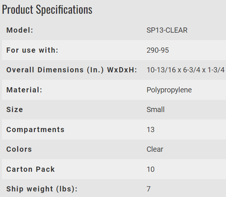Select the 10-13/16 x 6-3/4 dimensions value

186,70
